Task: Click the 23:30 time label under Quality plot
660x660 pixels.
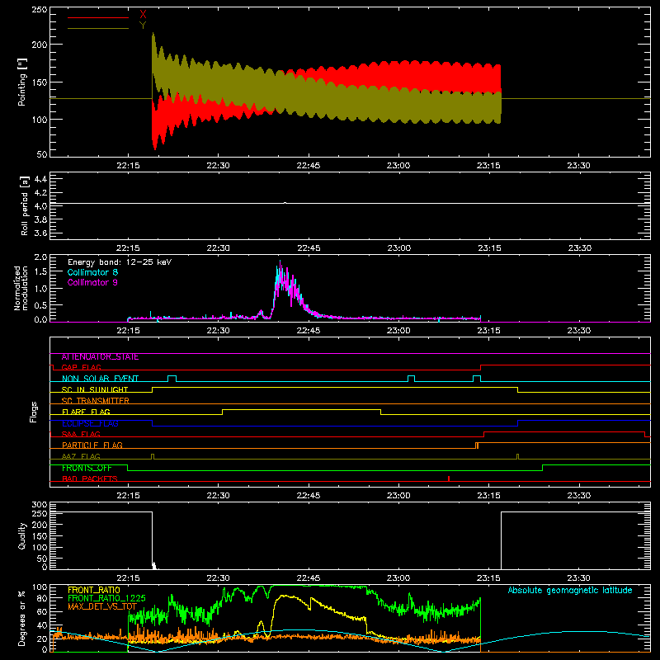Action: (579, 578)
